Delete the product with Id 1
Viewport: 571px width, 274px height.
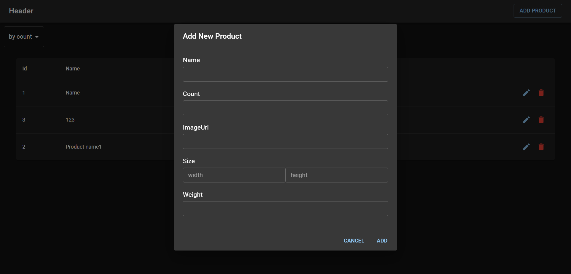[x=541, y=93]
